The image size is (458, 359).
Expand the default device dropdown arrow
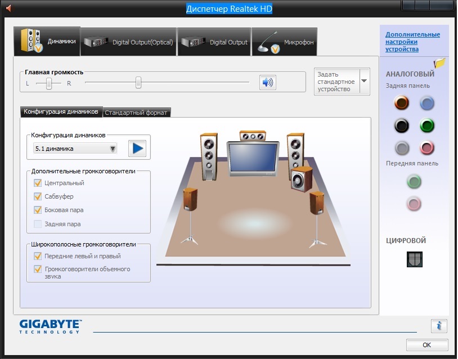pos(364,81)
